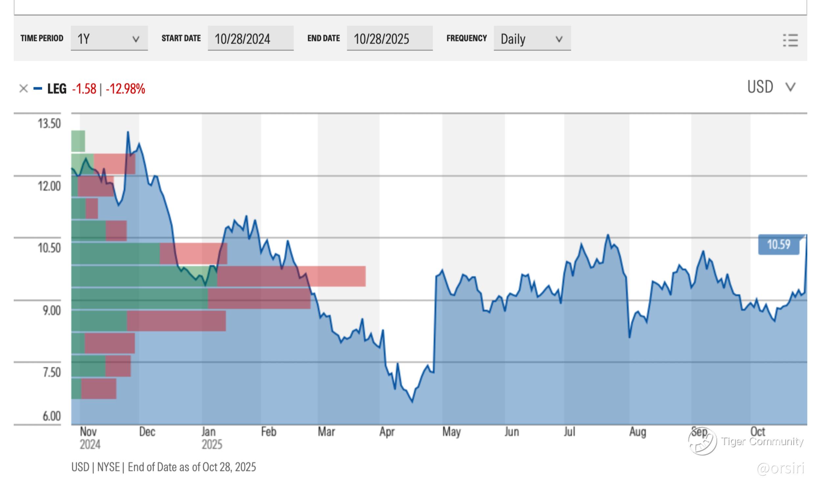Click the Start Date field 10/28/2024
Screen dimensions: 821x487
point(250,39)
